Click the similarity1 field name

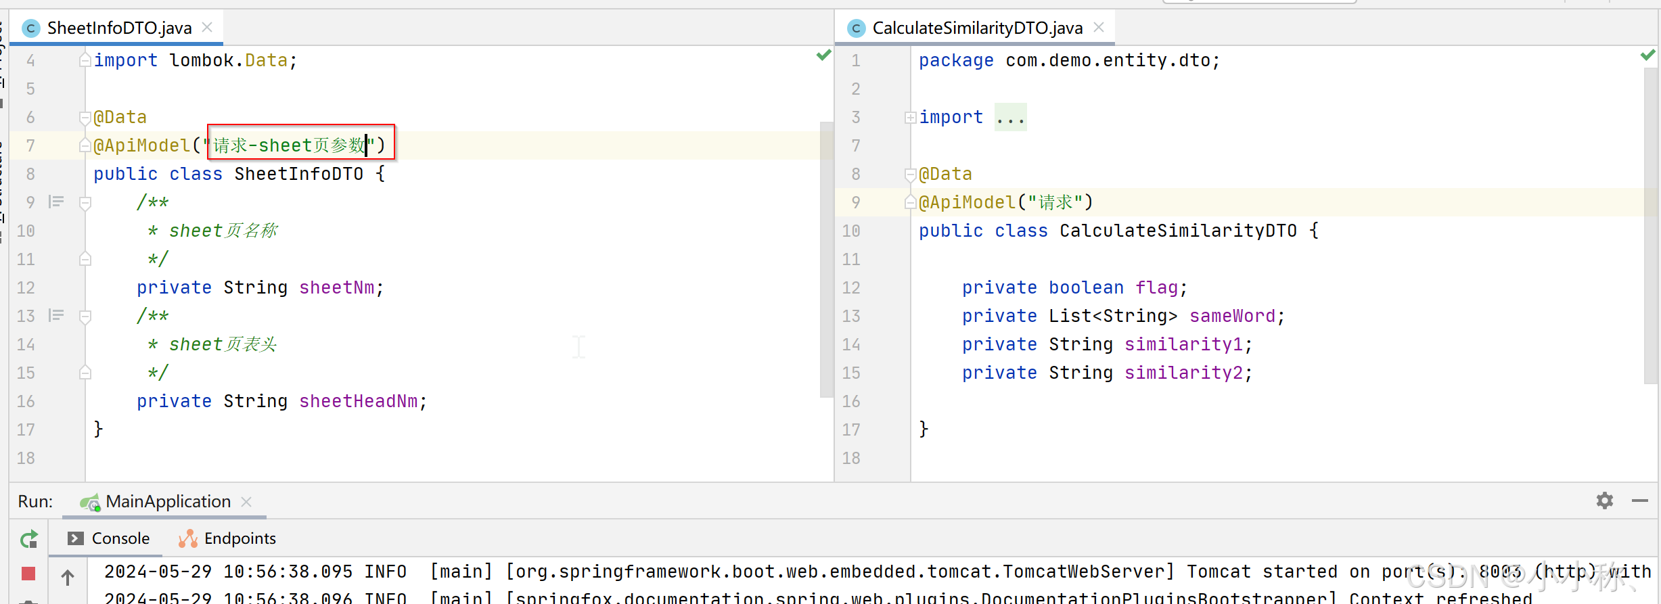point(1184,345)
